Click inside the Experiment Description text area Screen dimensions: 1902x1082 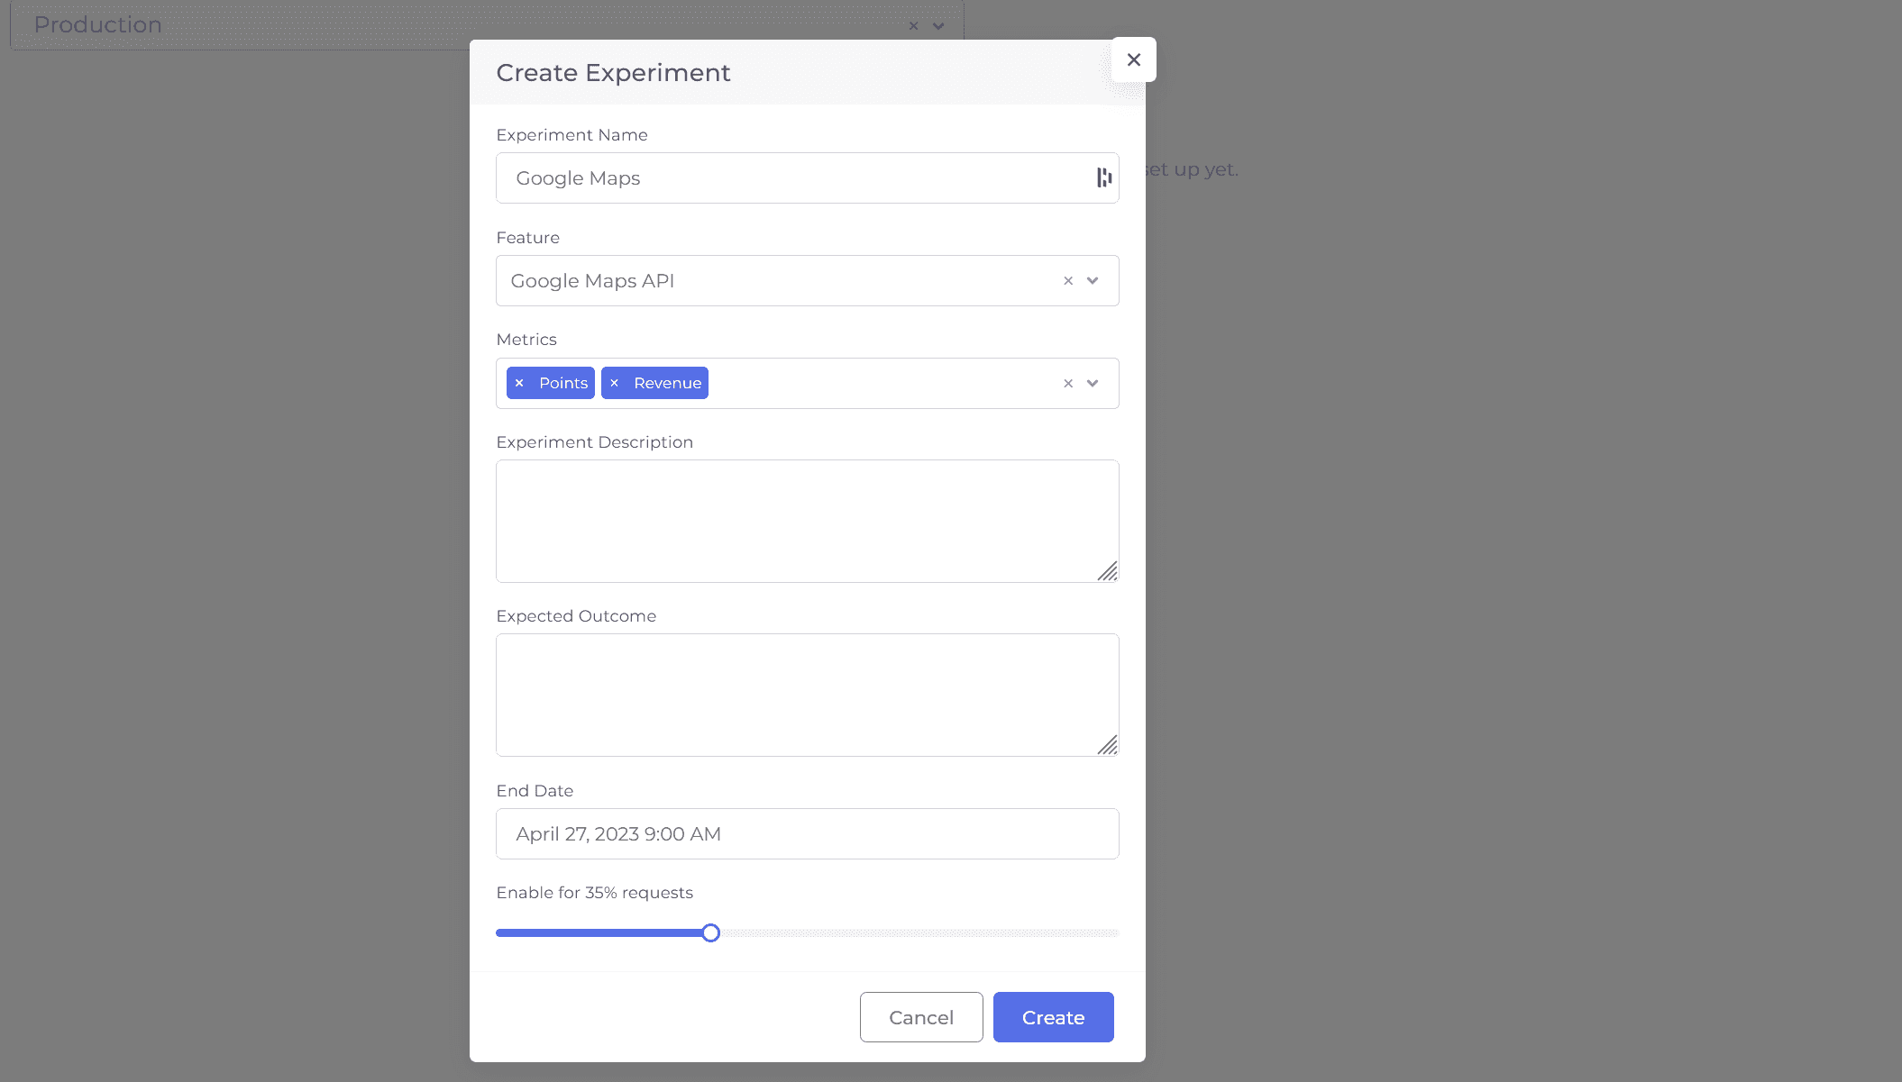[x=807, y=521]
